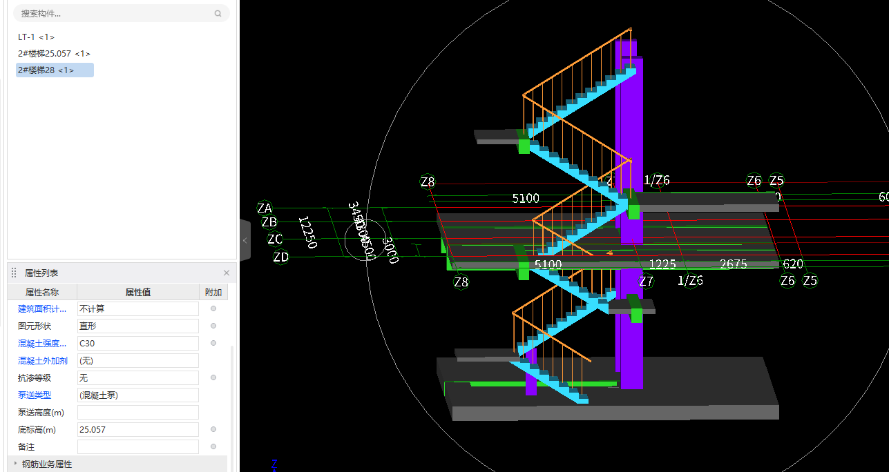Click the 图元形状 property name
Screen dimensions: 889x472
tap(35, 326)
